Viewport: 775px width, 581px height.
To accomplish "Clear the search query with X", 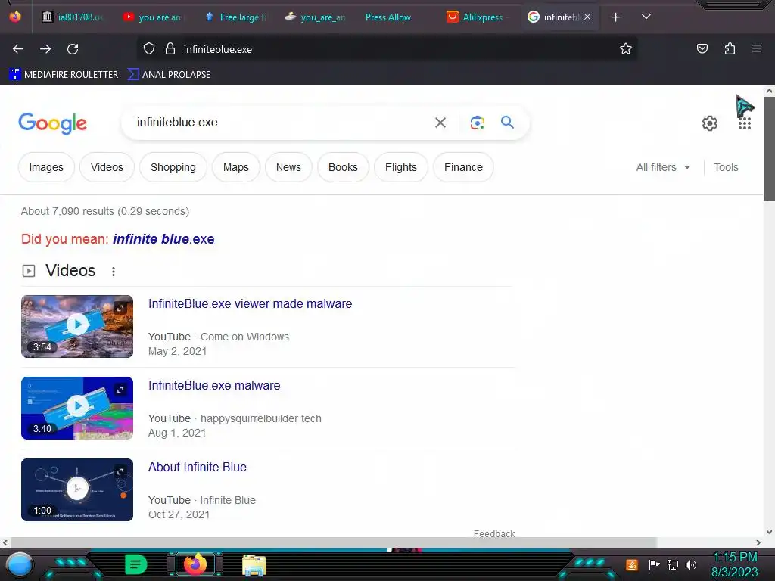I will pyautogui.click(x=440, y=123).
